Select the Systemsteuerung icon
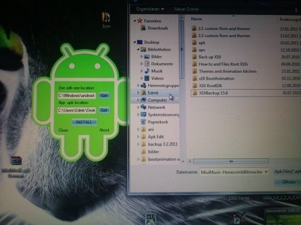 (x=143, y=114)
